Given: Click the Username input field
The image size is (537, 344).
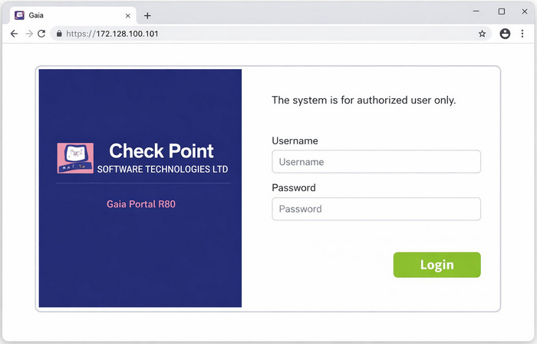Looking at the screenshot, I should click(376, 162).
